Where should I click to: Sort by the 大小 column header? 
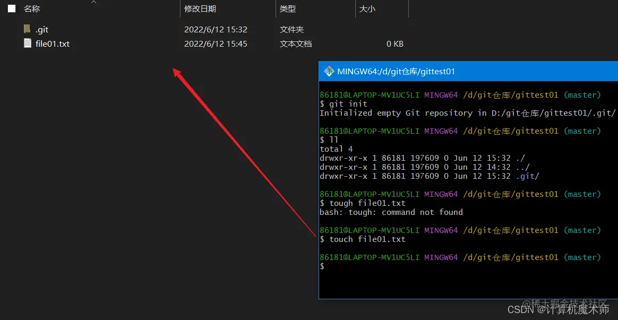[x=367, y=8]
